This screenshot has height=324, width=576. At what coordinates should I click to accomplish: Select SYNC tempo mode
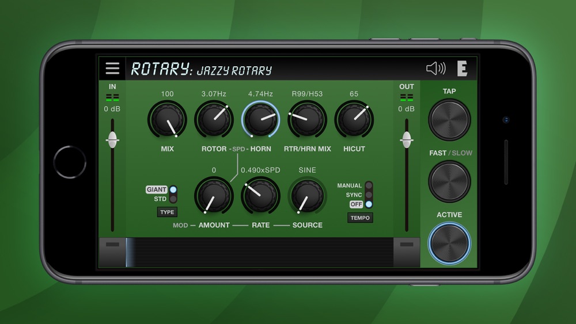369,195
